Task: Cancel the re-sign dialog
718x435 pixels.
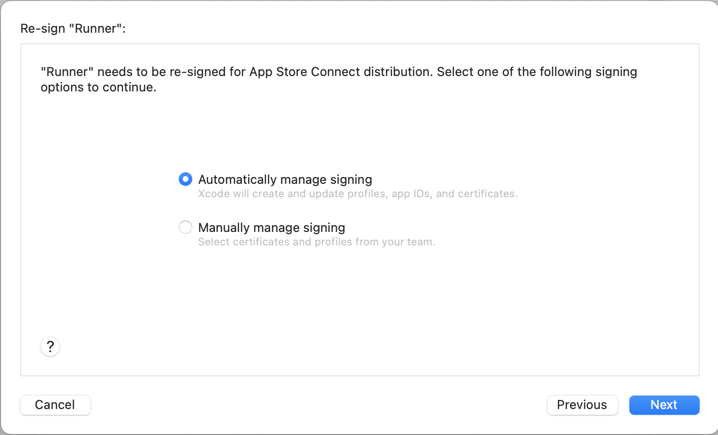Action: pyautogui.click(x=55, y=405)
